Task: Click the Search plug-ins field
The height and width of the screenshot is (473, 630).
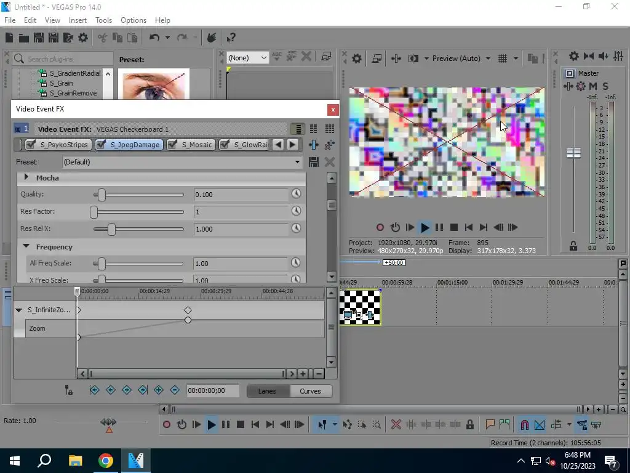Action: (63, 59)
